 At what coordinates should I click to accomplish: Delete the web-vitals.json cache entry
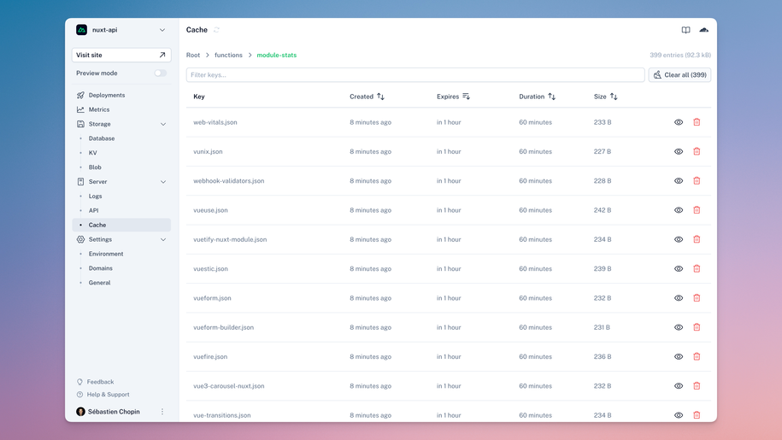697,122
